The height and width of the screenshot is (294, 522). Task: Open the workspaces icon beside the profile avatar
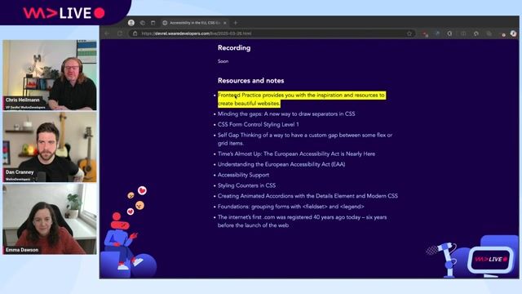143,23
